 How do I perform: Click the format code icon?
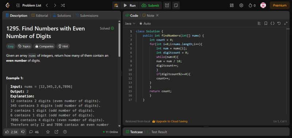coord(259,23)
